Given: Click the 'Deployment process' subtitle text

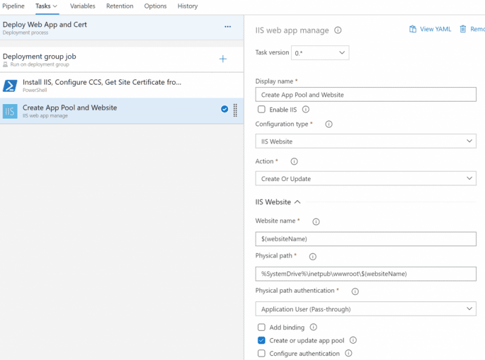Looking at the screenshot, I should point(25,33).
